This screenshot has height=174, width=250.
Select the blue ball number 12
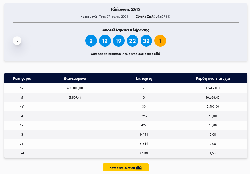[x=105, y=41]
